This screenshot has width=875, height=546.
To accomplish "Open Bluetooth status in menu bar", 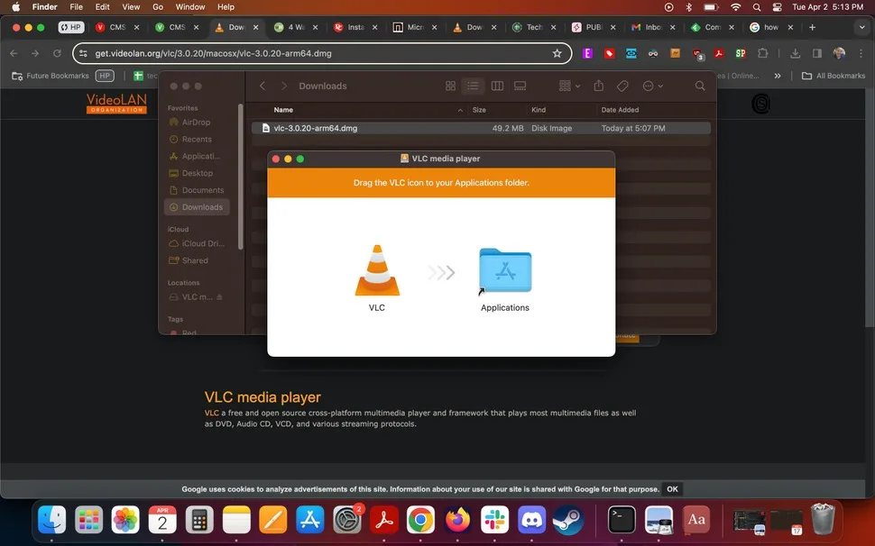I will 688,7.
